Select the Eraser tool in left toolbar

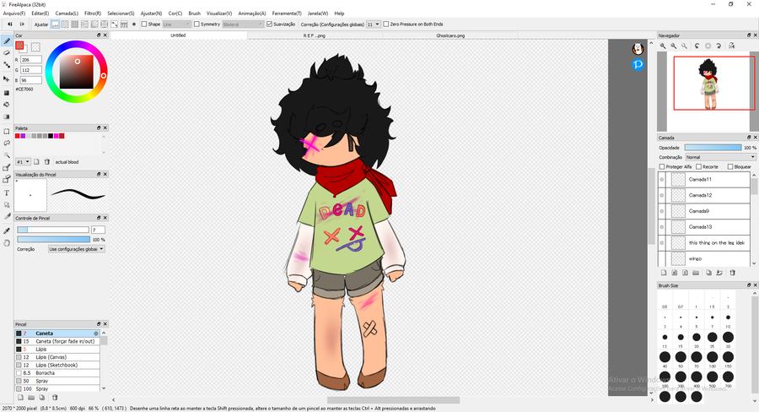point(7,53)
